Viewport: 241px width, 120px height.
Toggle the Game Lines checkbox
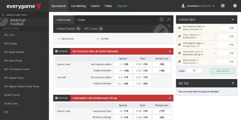(x=59, y=39)
